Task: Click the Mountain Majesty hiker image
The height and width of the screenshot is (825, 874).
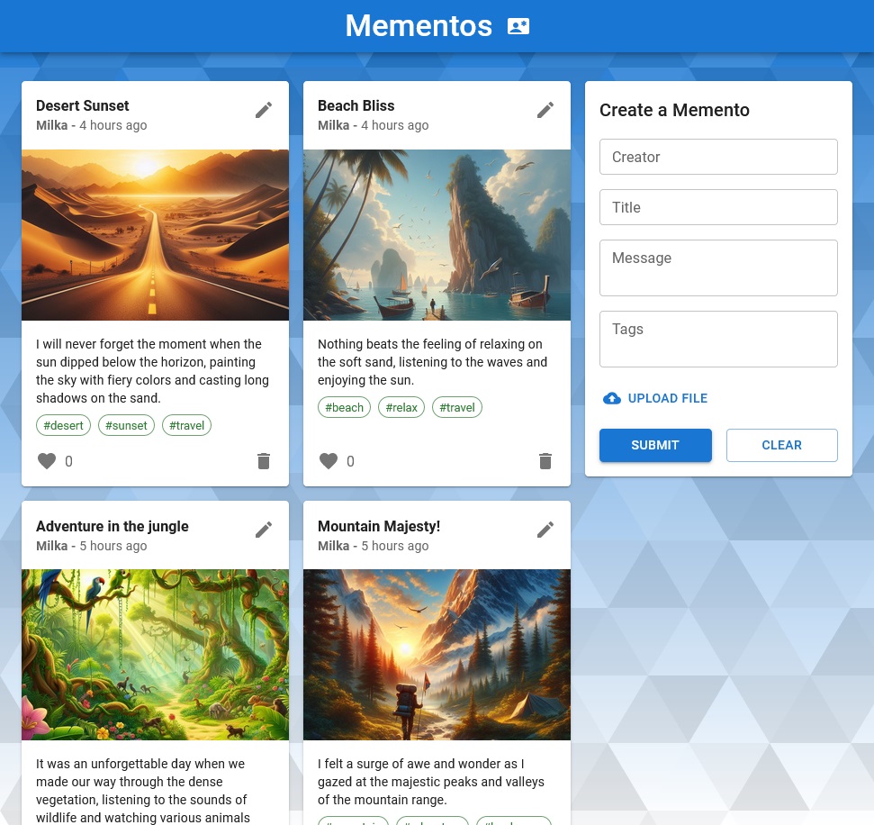Action: (x=437, y=655)
